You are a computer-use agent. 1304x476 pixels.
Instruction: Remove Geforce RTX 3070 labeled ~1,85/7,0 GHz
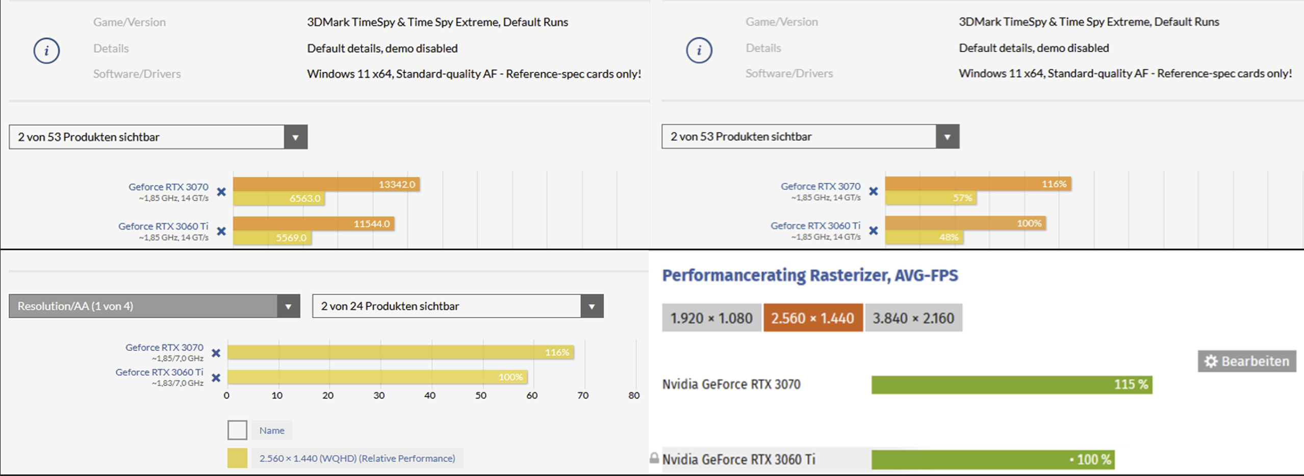[x=216, y=353]
